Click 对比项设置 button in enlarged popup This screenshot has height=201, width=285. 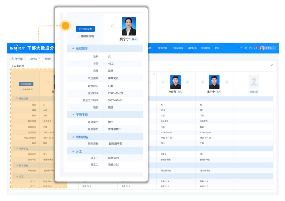[85, 29]
